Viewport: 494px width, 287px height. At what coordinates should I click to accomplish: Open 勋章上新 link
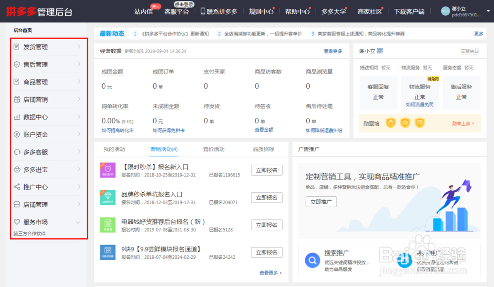tap(463, 124)
